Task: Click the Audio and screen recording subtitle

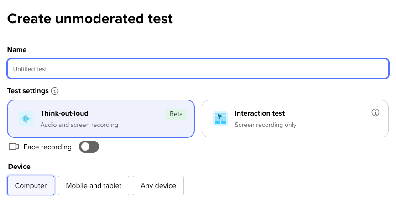Action: point(79,125)
